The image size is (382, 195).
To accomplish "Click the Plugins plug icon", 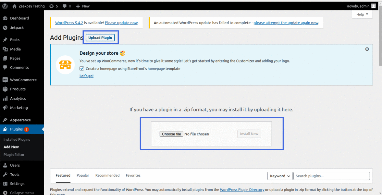I will tap(5, 129).
